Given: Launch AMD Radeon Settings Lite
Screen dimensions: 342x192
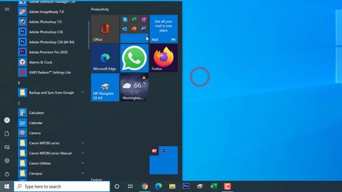Looking at the screenshot, I should point(51,73).
